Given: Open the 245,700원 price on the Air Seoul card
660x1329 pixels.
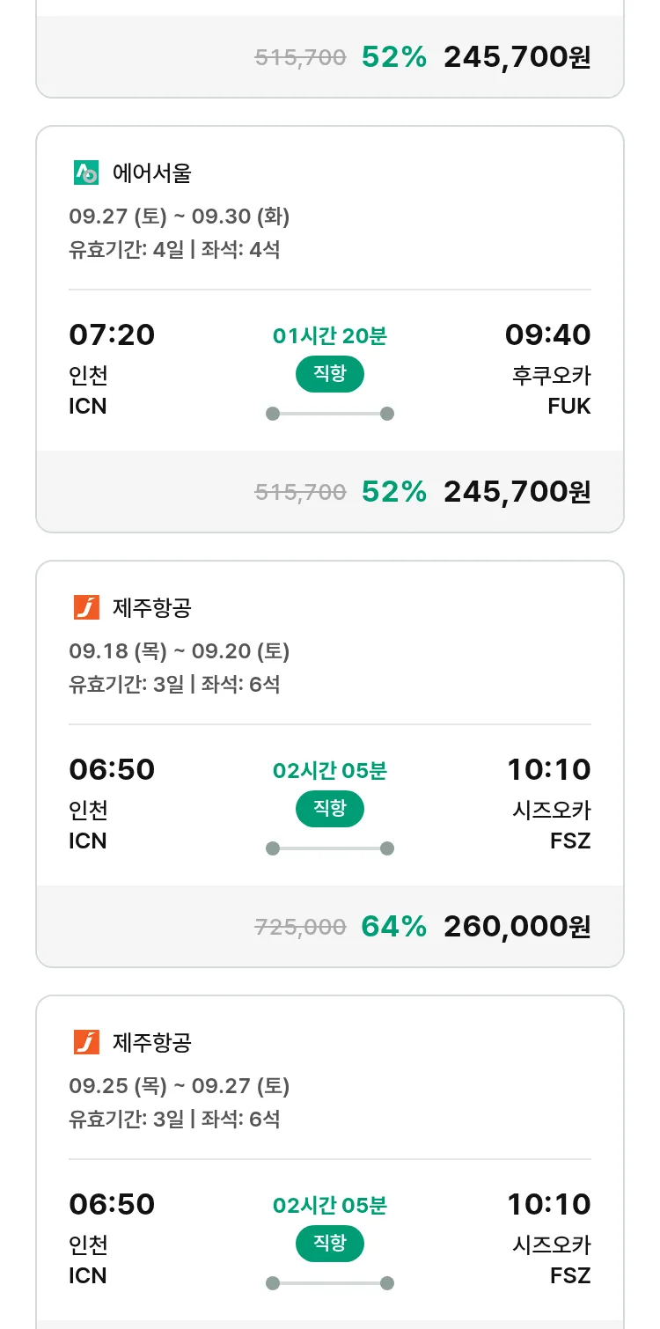Looking at the screenshot, I should [x=517, y=491].
